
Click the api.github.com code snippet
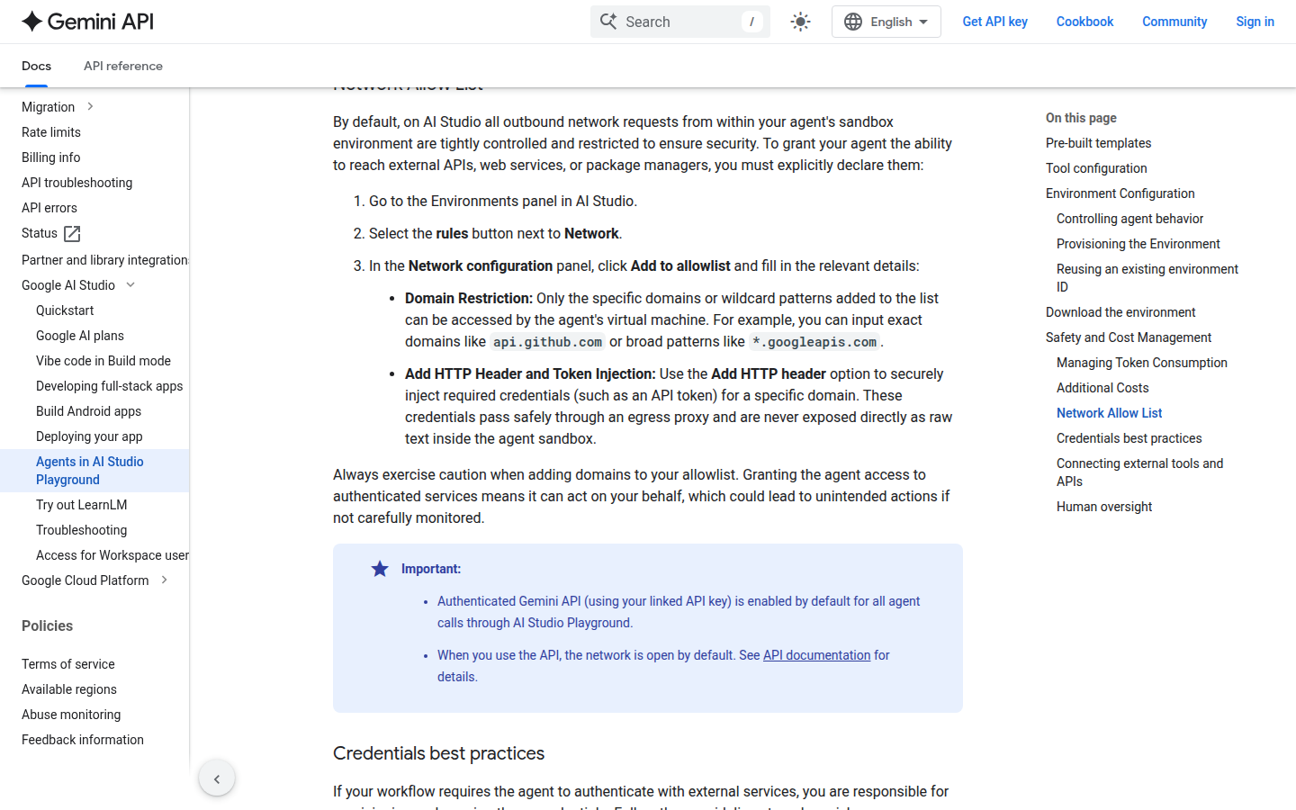(x=547, y=342)
